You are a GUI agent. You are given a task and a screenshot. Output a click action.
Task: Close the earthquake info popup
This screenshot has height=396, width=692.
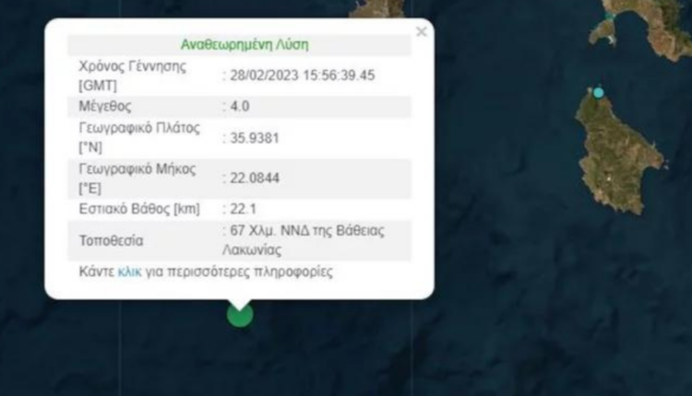pos(422,31)
